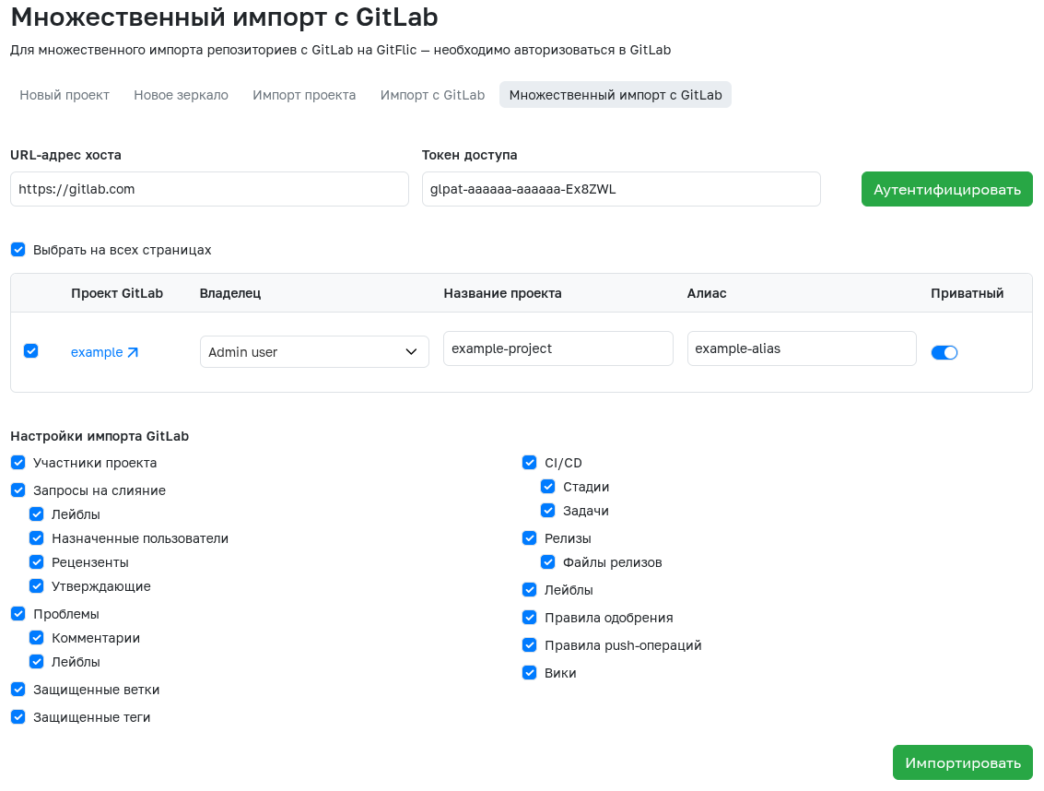The width and height of the screenshot is (1044, 791).
Task: Click the external link arrow beside example
Action: tap(133, 352)
